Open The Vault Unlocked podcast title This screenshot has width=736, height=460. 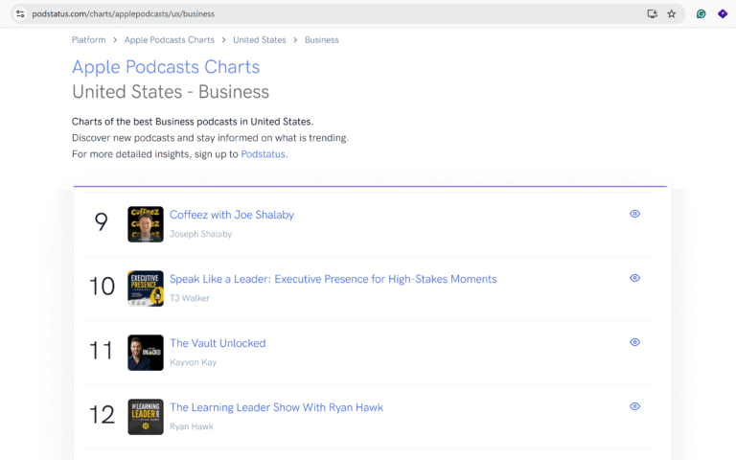click(x=218, y=344)
